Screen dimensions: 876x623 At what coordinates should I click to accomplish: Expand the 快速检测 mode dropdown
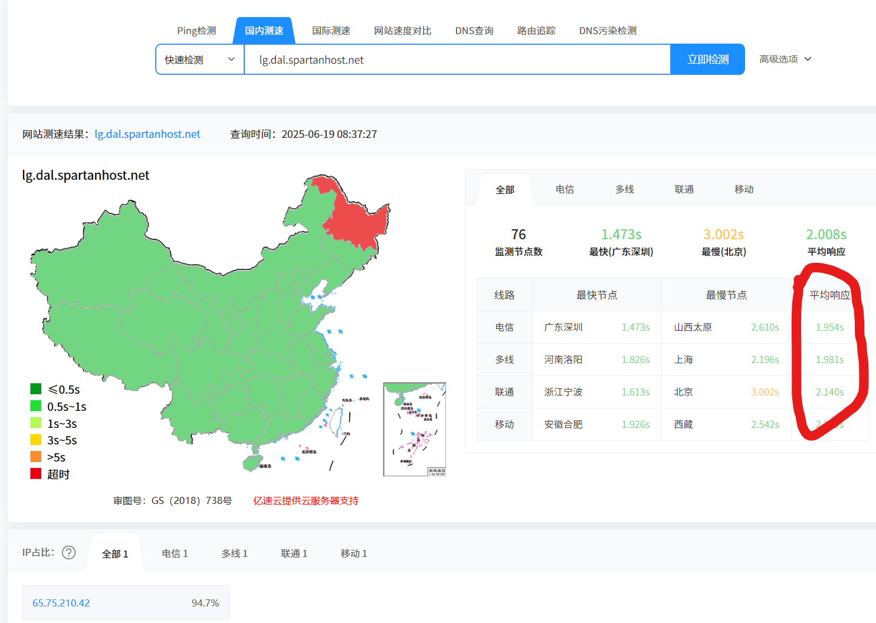point(200,60)
